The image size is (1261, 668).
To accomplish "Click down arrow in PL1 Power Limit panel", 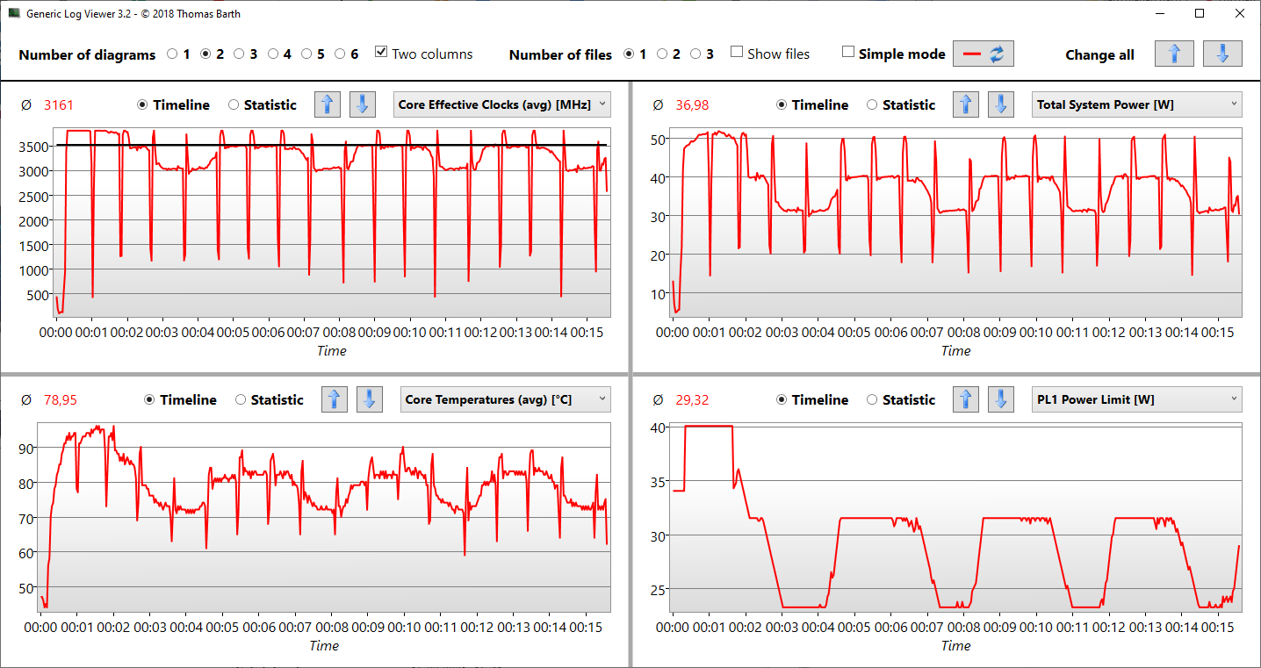I will [1000, 399].
